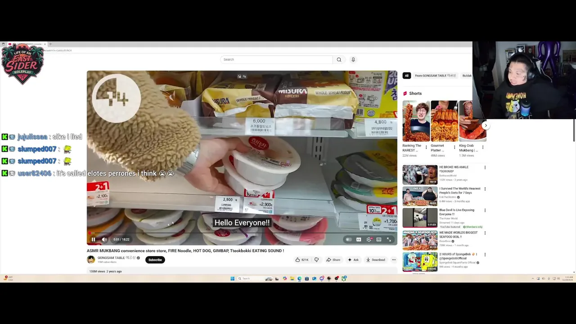
Task: Click the 0:01 / 18:22 time display
Action: coord(121,239)
